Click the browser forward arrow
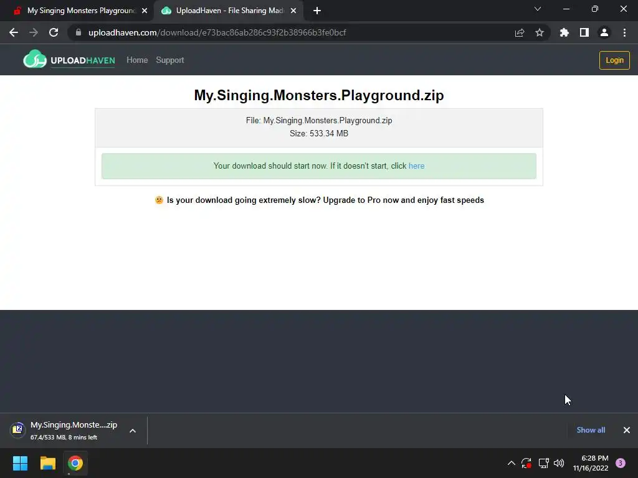Screen dimensions: 638x478 (x=34, y=32)
